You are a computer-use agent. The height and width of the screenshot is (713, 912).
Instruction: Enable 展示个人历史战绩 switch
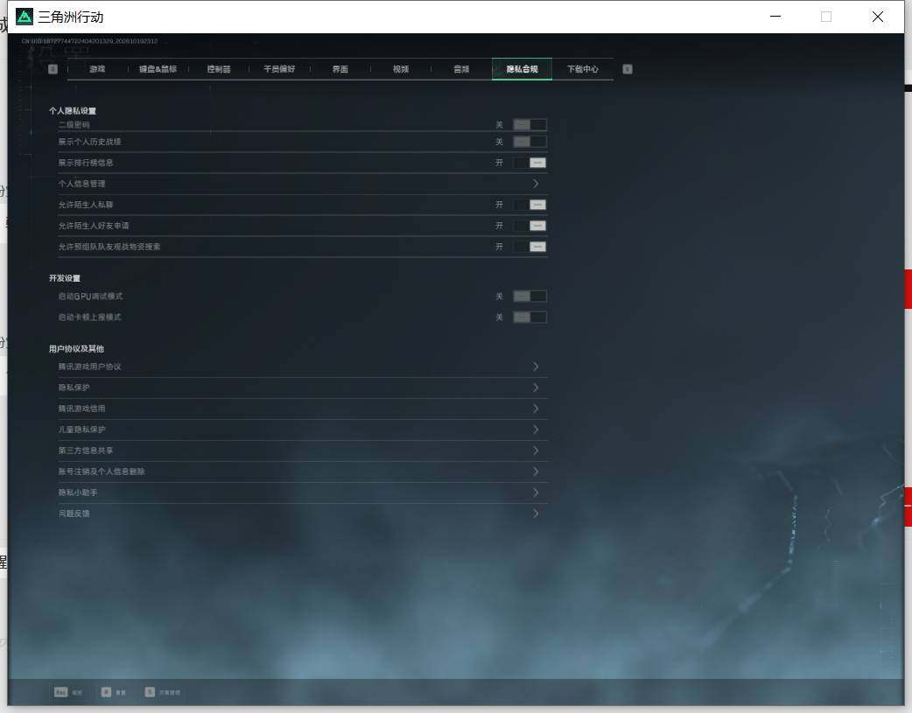tap(530, 142)
